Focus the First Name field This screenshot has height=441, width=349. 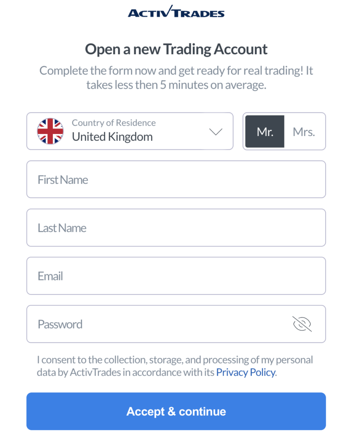176,180
